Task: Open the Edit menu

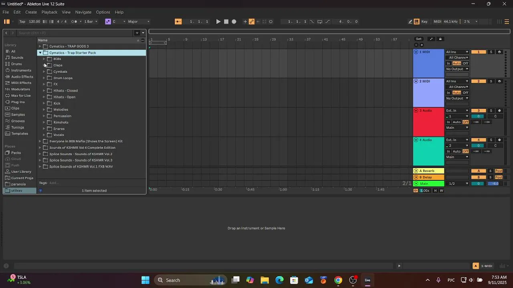Action: pyautogui.click(x=17, y=12)
